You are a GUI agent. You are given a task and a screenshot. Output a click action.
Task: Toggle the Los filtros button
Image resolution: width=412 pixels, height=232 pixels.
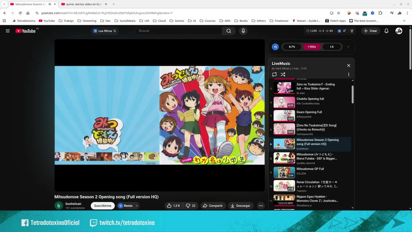click(x=105, y=31)
